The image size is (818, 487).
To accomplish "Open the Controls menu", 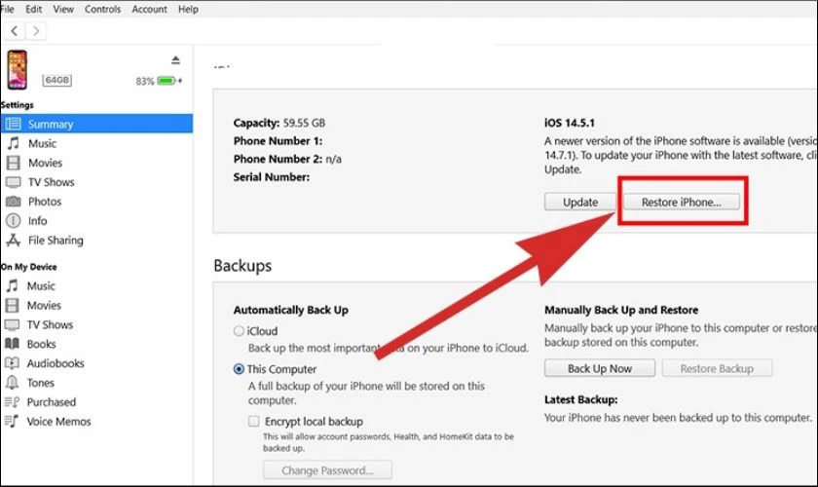I will coord(103,9).
